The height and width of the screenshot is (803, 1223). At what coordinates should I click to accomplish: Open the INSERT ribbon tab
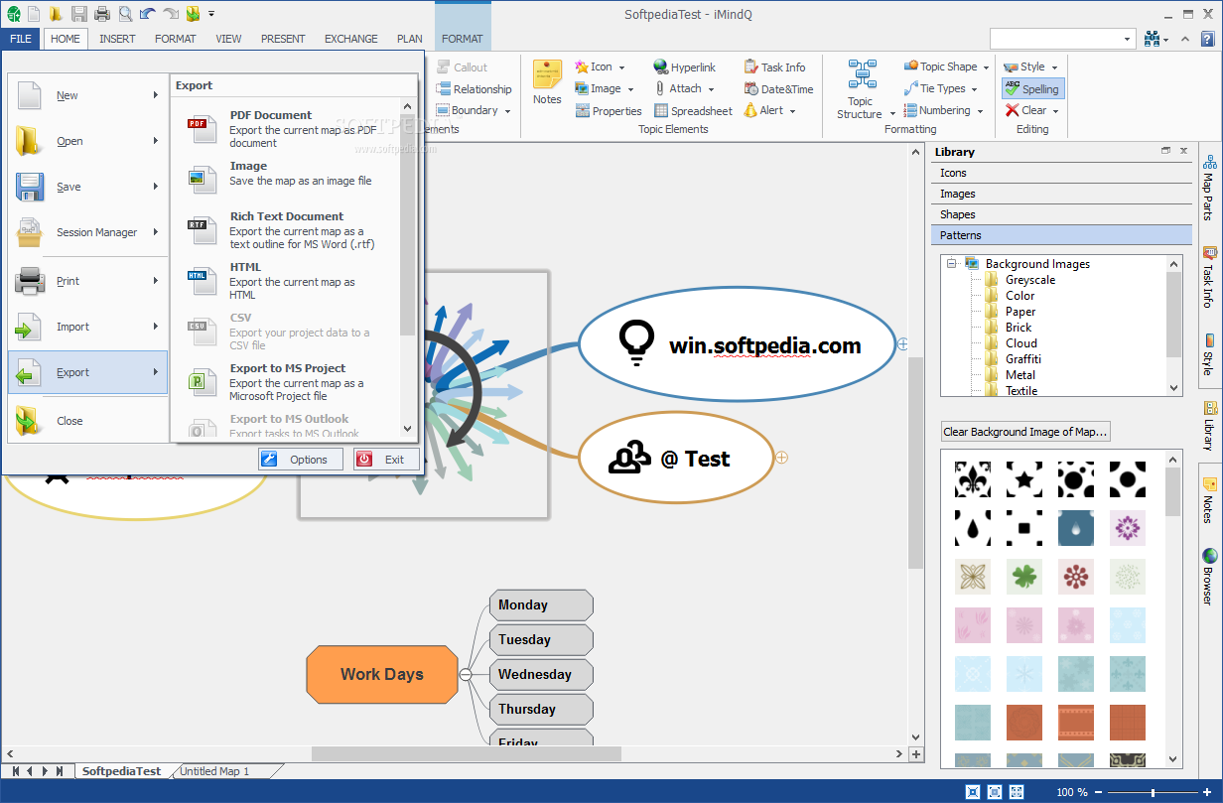point(117,39)
